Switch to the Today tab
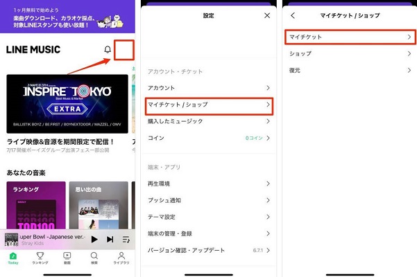The height and width of the screenshot is (277, 417). 13,258
